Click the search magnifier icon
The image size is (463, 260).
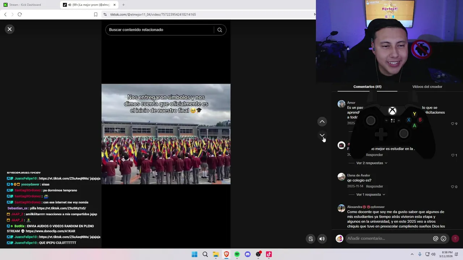(220, 30)
